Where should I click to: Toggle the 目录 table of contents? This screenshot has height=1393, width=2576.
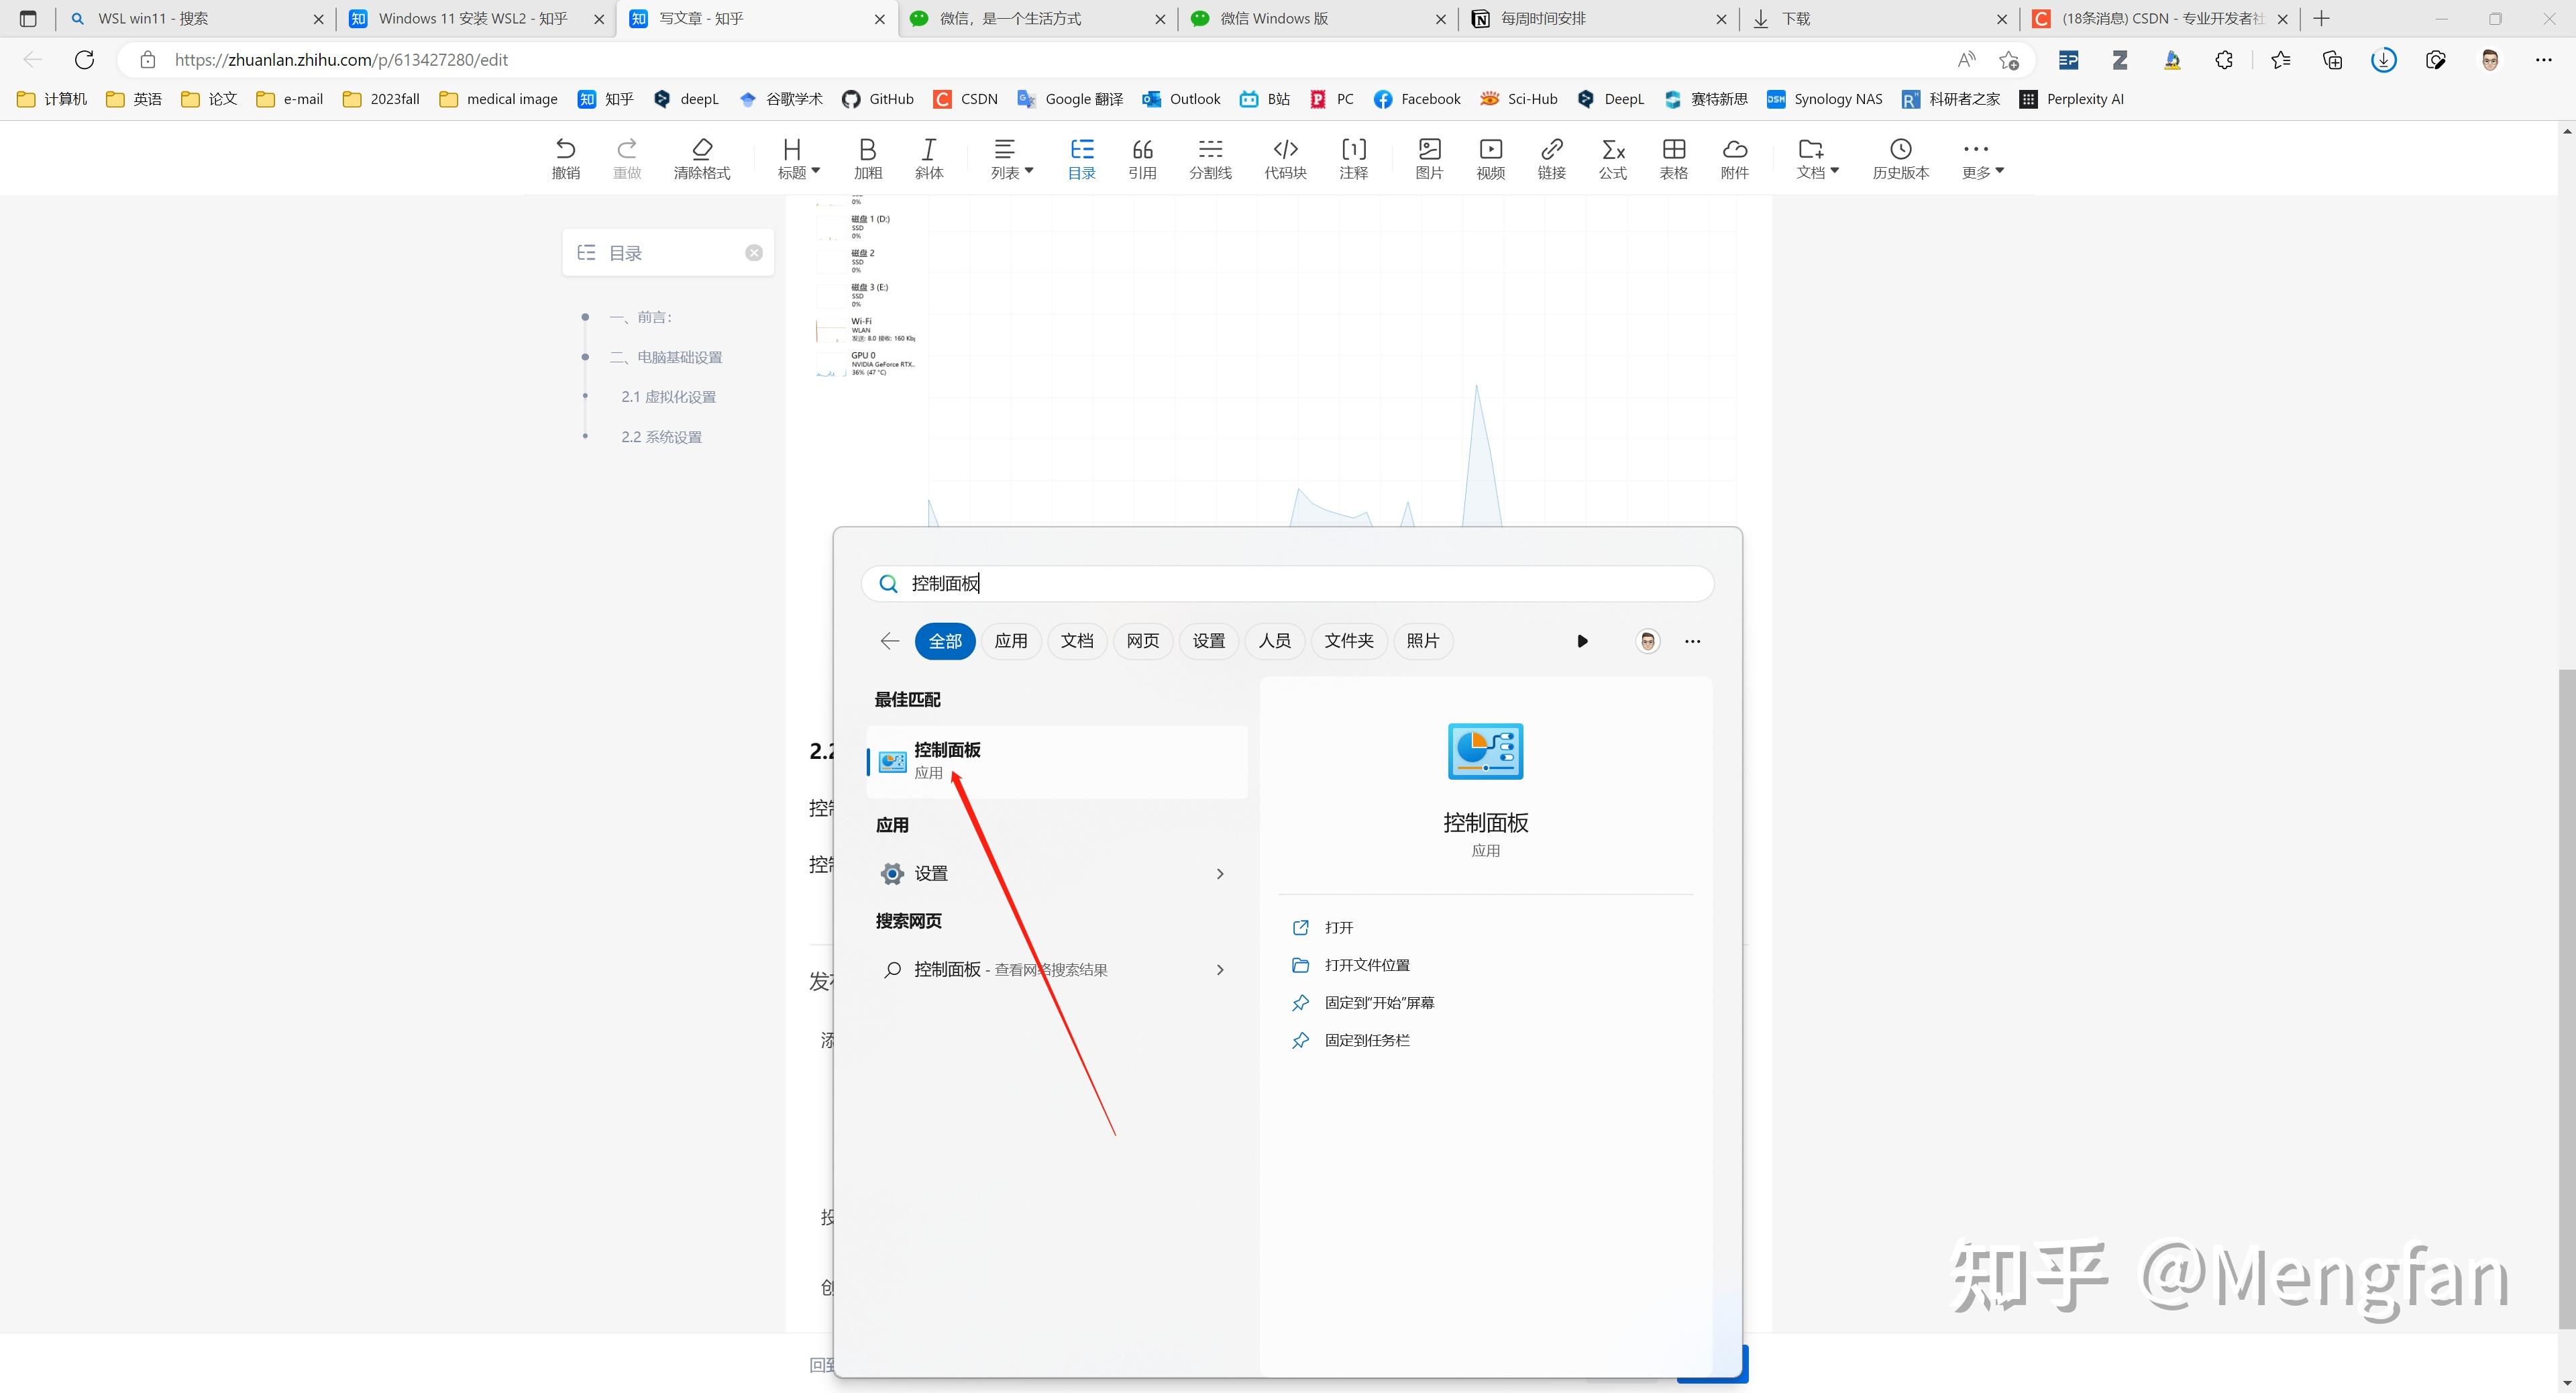1081,158
